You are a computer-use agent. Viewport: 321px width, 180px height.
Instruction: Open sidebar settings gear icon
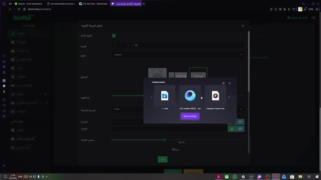pos(4,116)
